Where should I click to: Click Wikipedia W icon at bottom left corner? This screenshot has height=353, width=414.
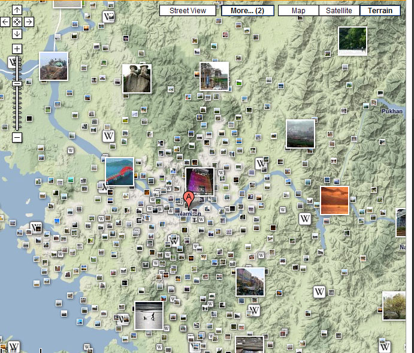point(14,346)
